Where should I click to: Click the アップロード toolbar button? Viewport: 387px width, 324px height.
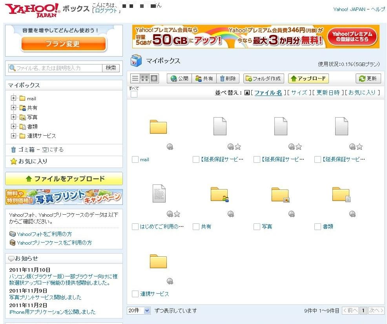tap(308, 78)
